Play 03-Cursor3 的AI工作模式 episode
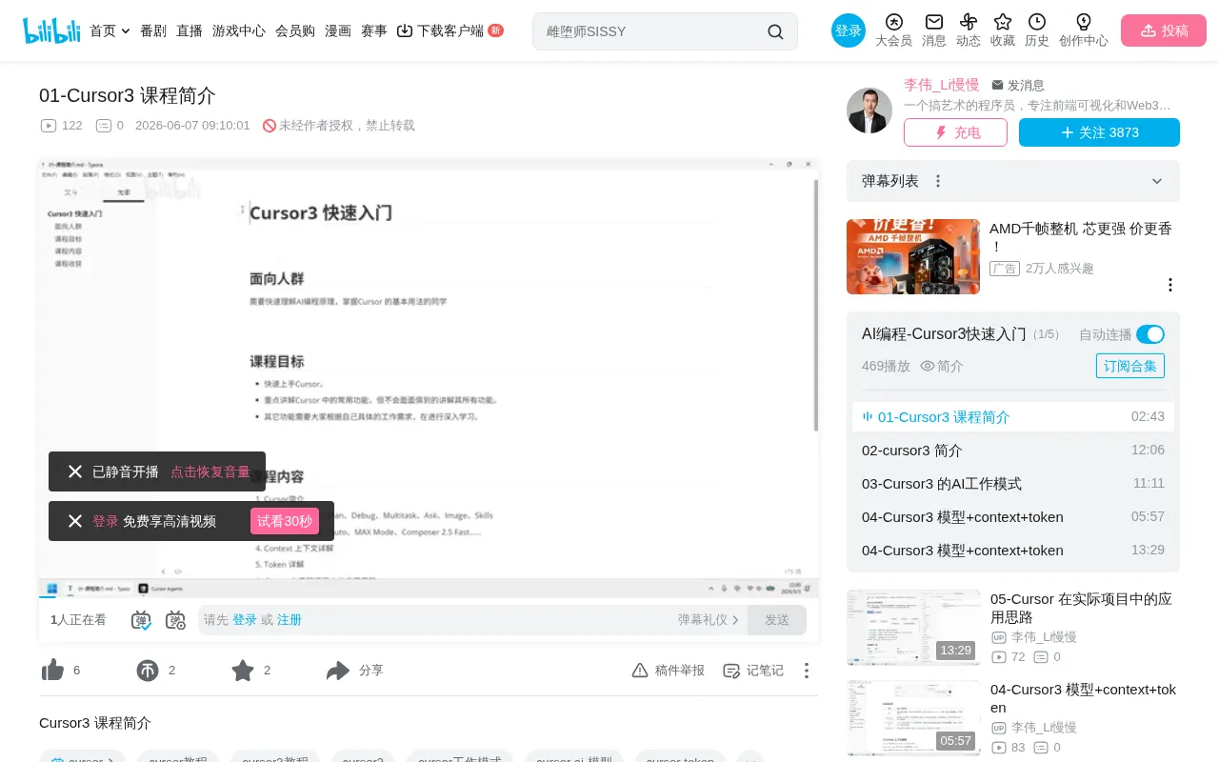Image resolution: width=1219 pixels, height=762 pixels. tap(1013, 484)
